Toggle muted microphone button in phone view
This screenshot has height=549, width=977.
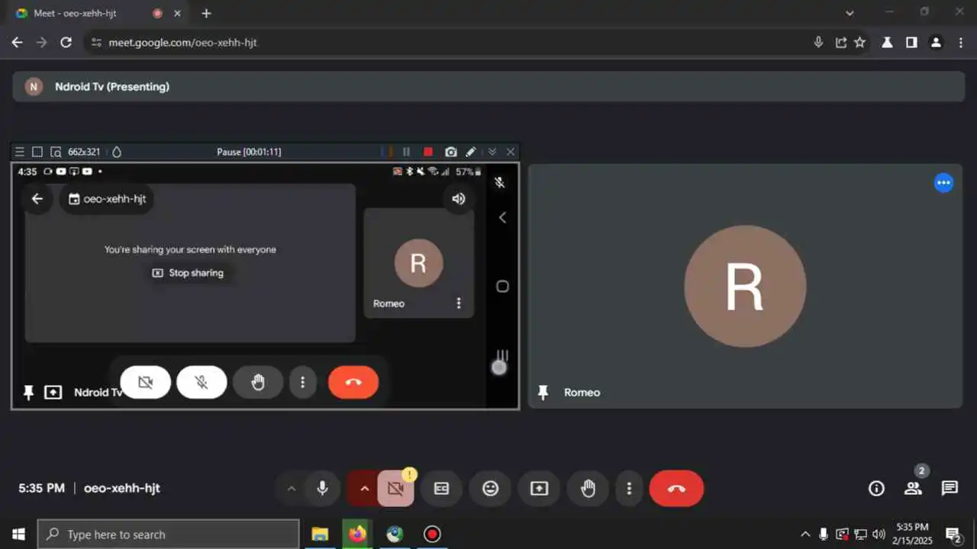coord(202,382)
